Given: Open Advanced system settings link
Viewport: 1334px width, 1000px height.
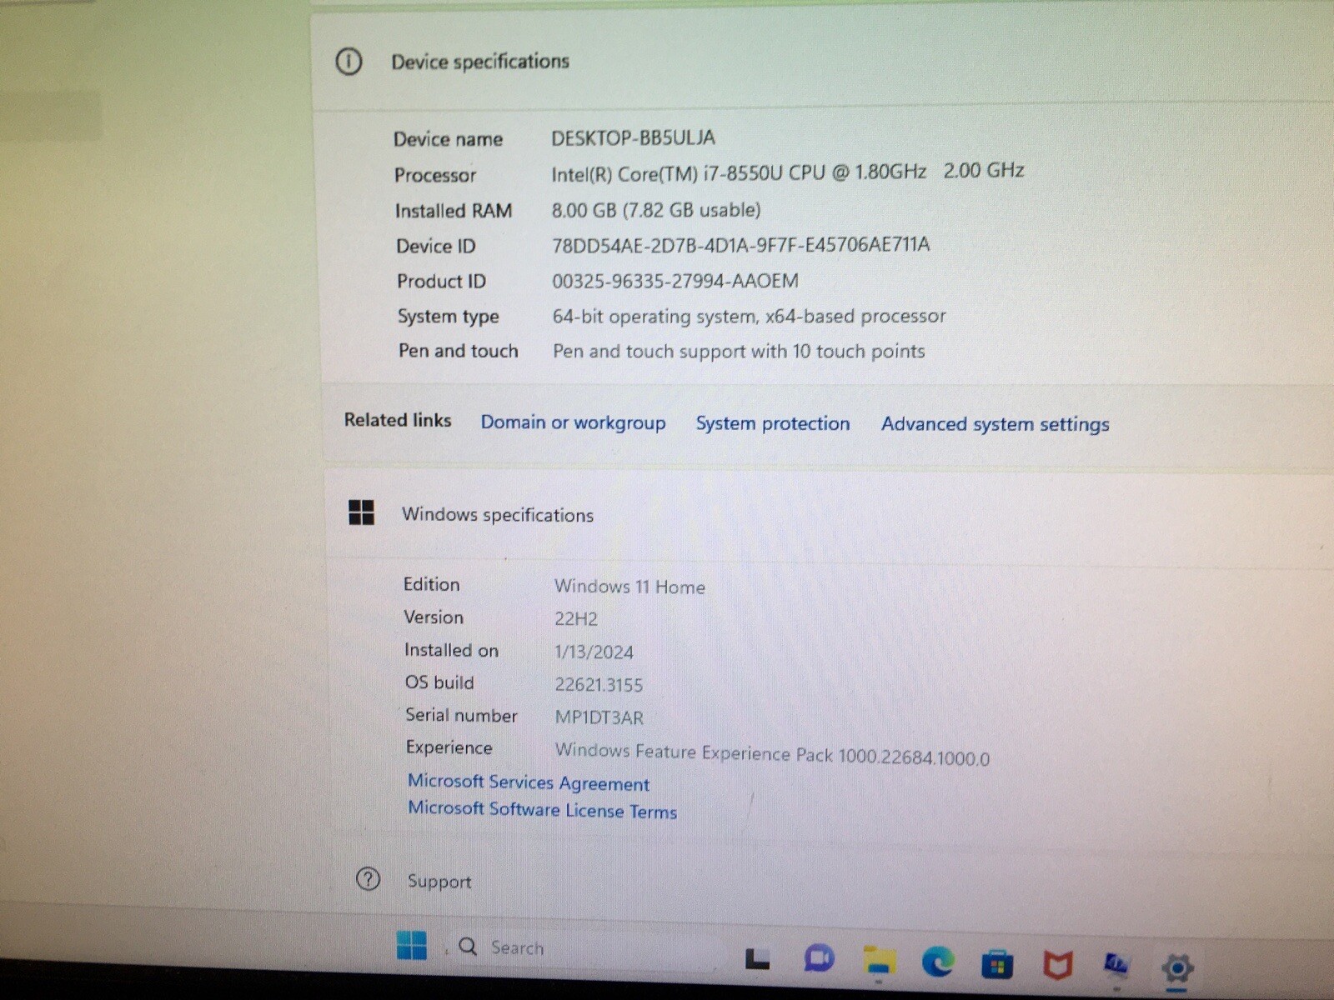Looking at the screenshot, I should pyautogui.click(x=995, y=424).
